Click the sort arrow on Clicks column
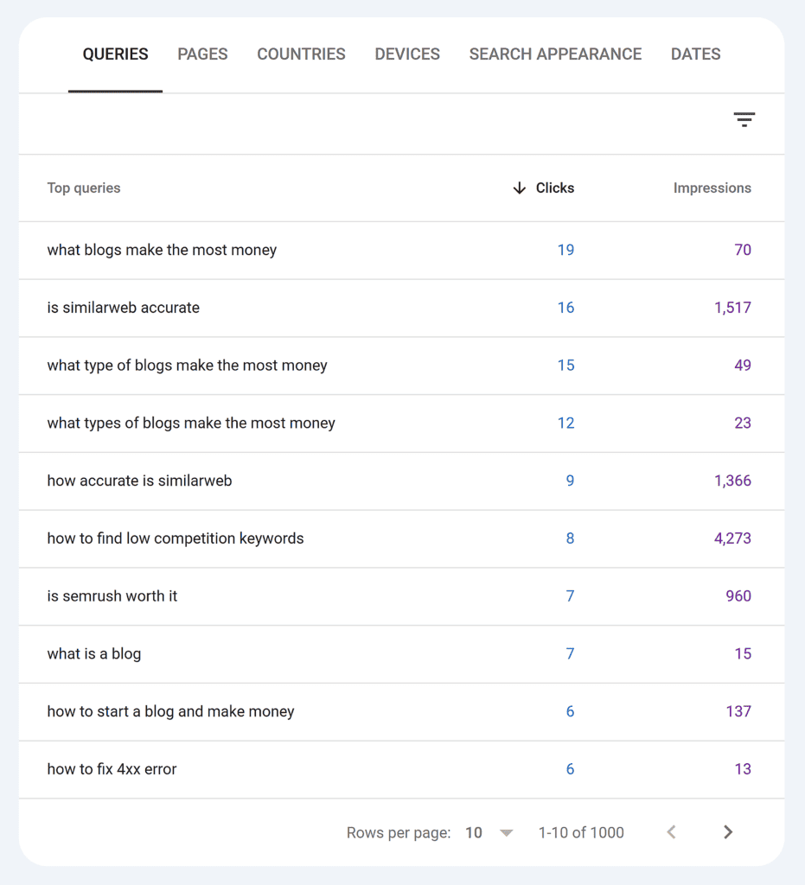This screenshot has width=805, height=885. tap(519, 188)
